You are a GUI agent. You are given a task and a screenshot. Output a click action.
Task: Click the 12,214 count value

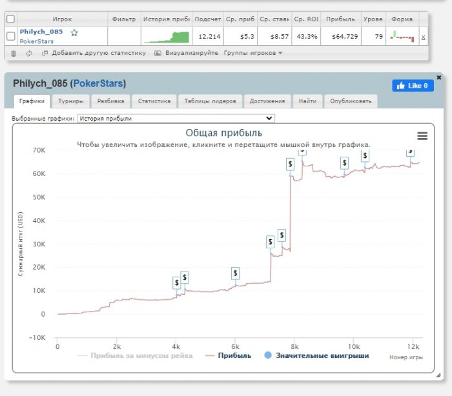[209, 37]
